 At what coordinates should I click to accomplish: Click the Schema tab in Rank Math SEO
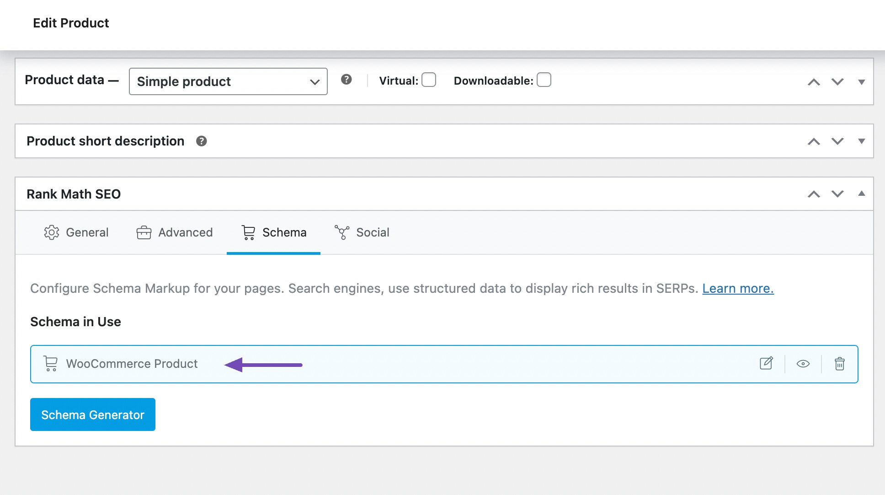tap(273, 231)
